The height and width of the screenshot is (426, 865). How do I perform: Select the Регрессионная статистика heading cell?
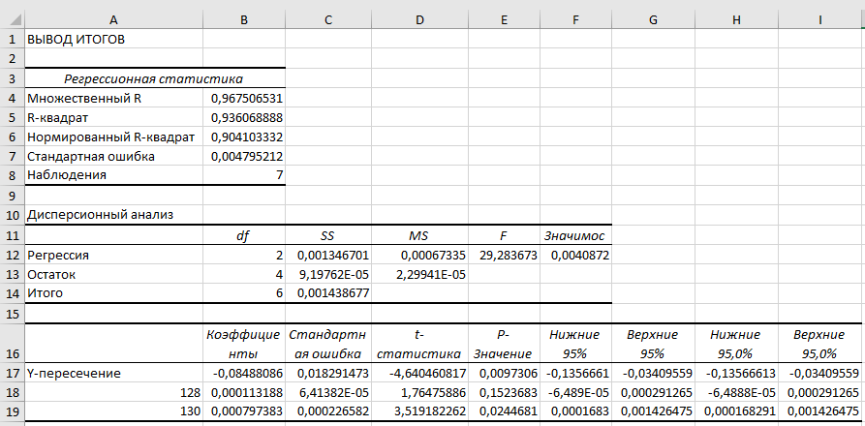click(153, 78)
